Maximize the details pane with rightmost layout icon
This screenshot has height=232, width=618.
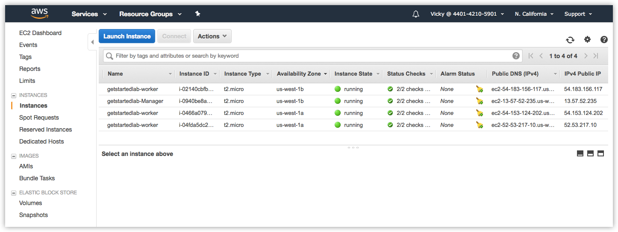tap(600, 154)
